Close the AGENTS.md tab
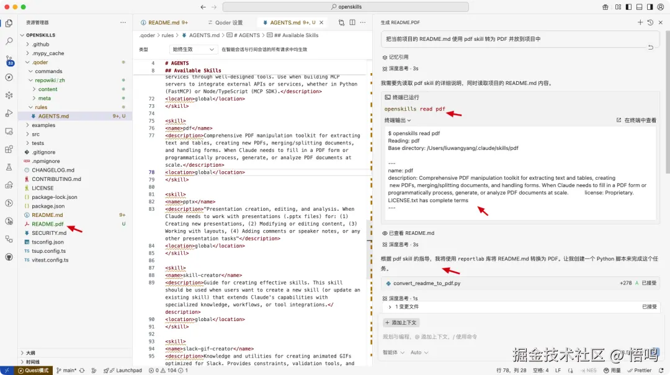Viewport: 670px width, 375px height. 321,22
